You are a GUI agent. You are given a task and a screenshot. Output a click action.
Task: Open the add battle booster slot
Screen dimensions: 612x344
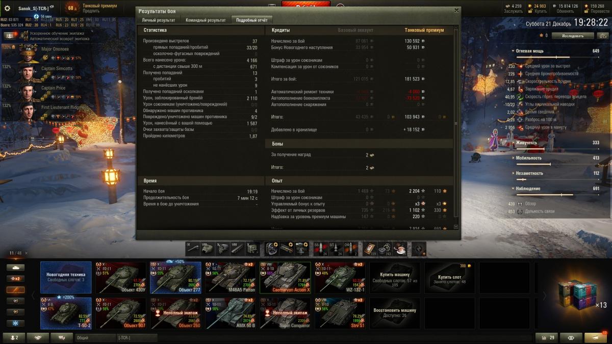pos(419,248)
